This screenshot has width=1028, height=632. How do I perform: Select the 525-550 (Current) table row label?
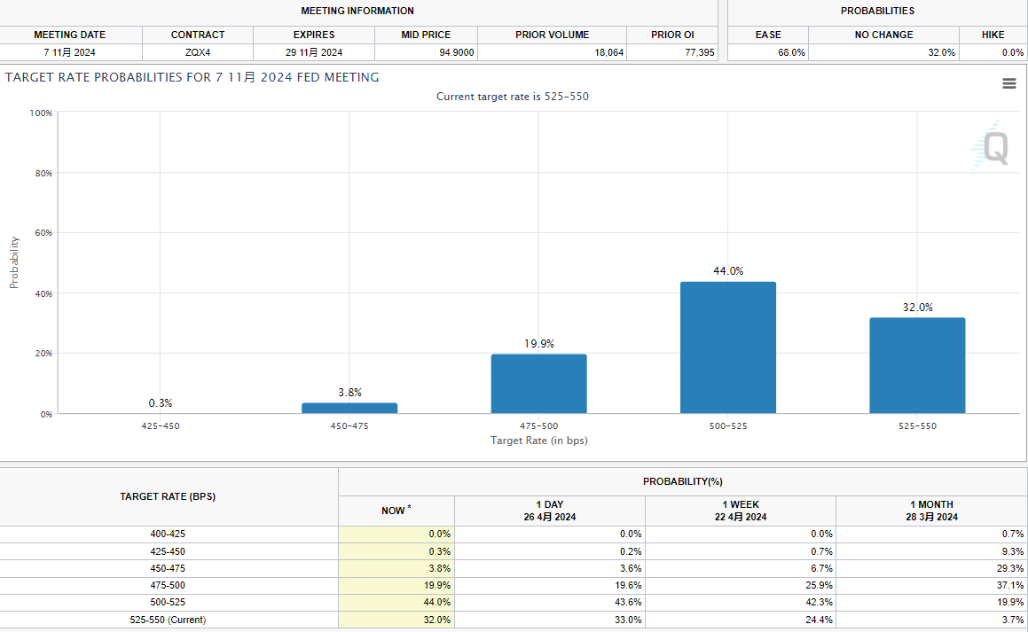(168, 620)
